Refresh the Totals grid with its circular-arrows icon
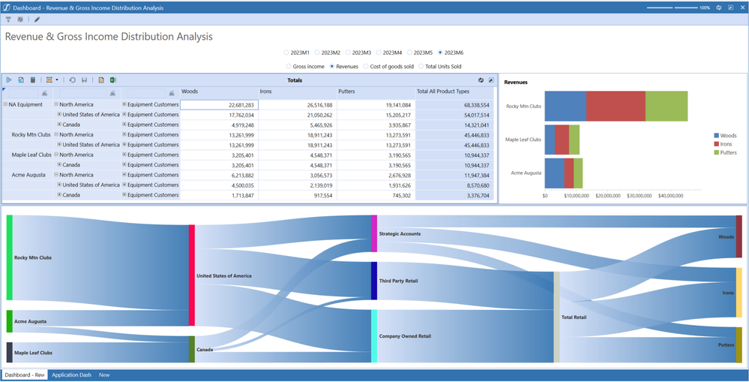749x382 pixels. pyautogui.click(x=481, y=80)
